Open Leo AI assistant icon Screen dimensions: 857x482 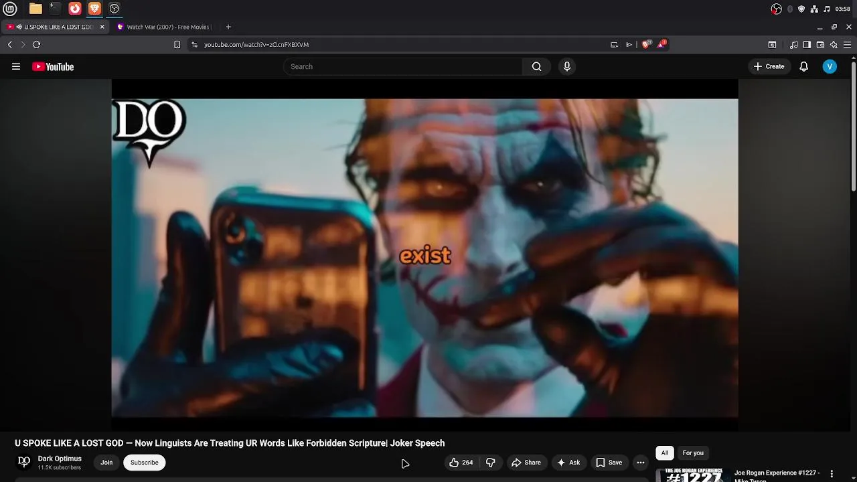coord(834,45)
